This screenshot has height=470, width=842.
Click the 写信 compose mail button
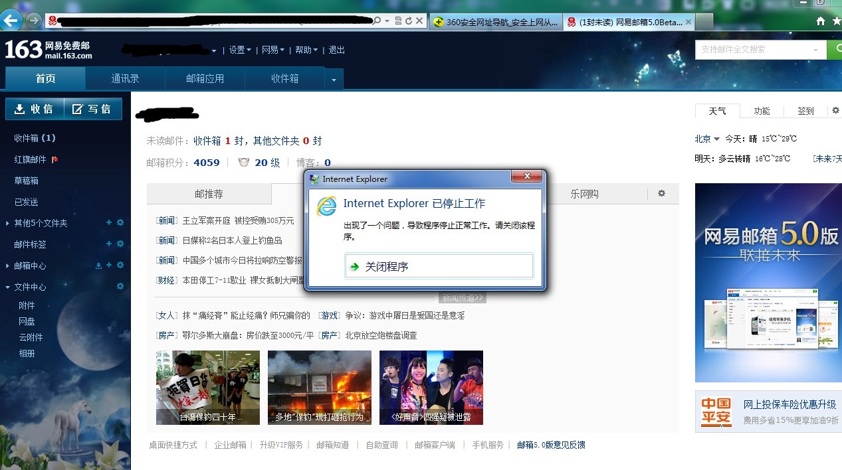click(93, 109)
